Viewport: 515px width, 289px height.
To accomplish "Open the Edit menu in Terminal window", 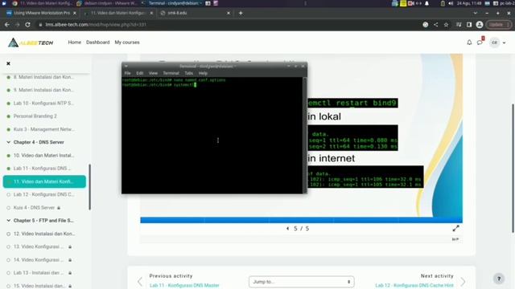I will point(139,73).
